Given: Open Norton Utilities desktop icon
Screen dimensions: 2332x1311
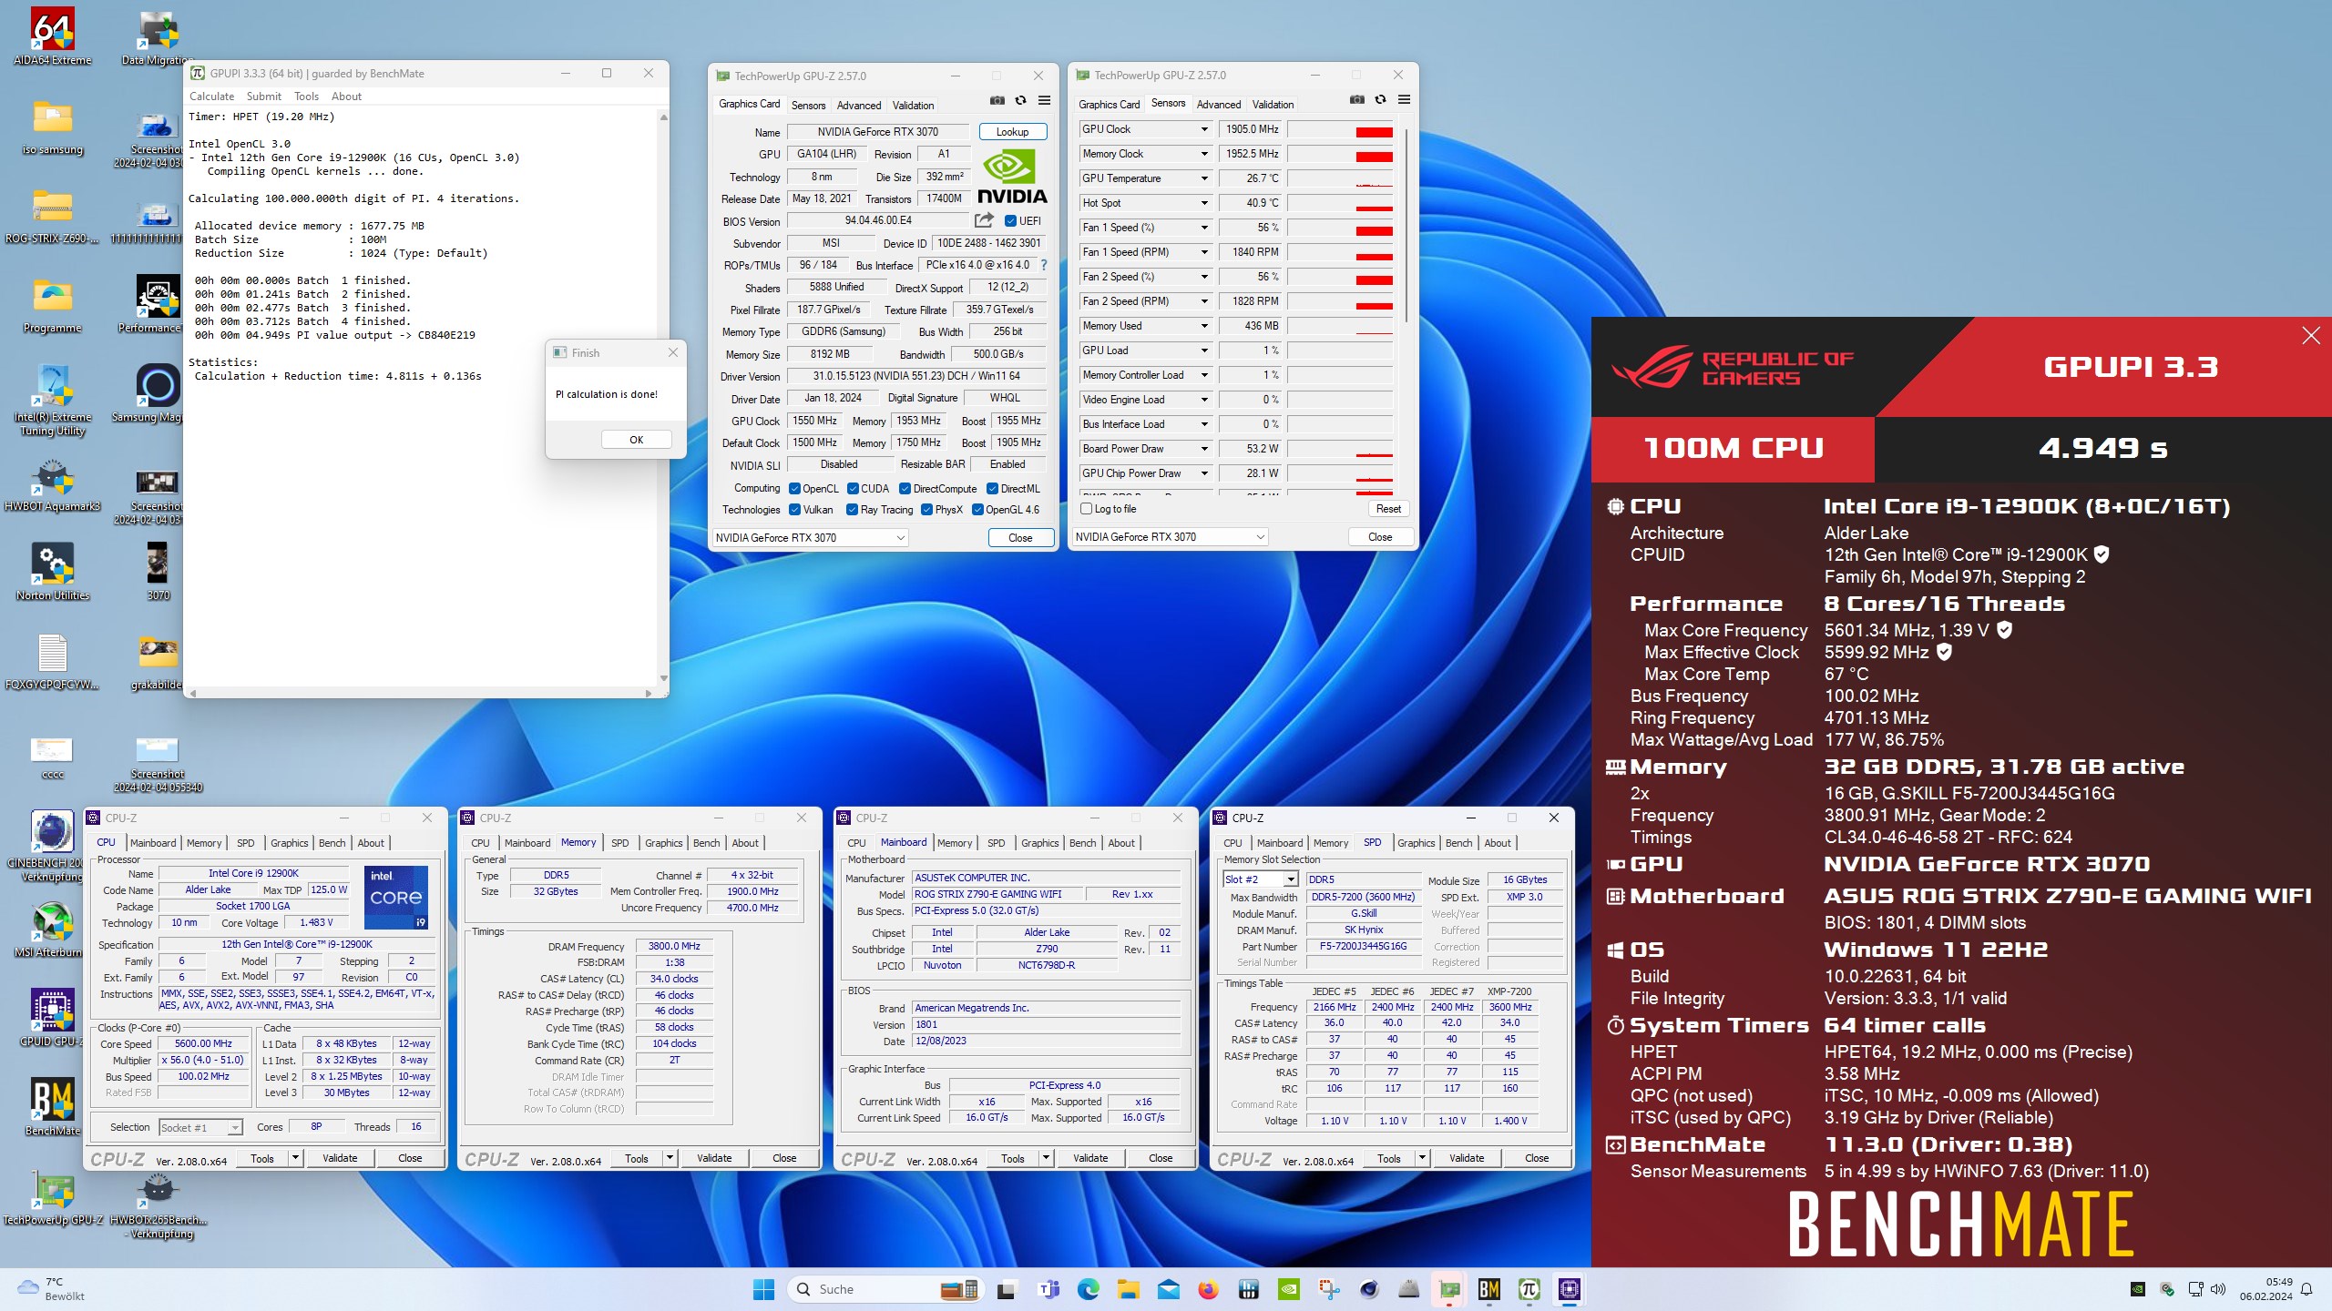Looking at the screenshot, I should tap(53, 572).
